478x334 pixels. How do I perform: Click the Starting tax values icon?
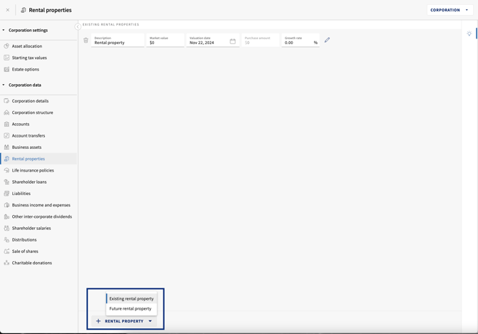pyautogui.click(x=6, y=58)
